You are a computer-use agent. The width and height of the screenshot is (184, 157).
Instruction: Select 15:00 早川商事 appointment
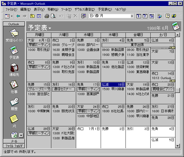pos(113,89)
